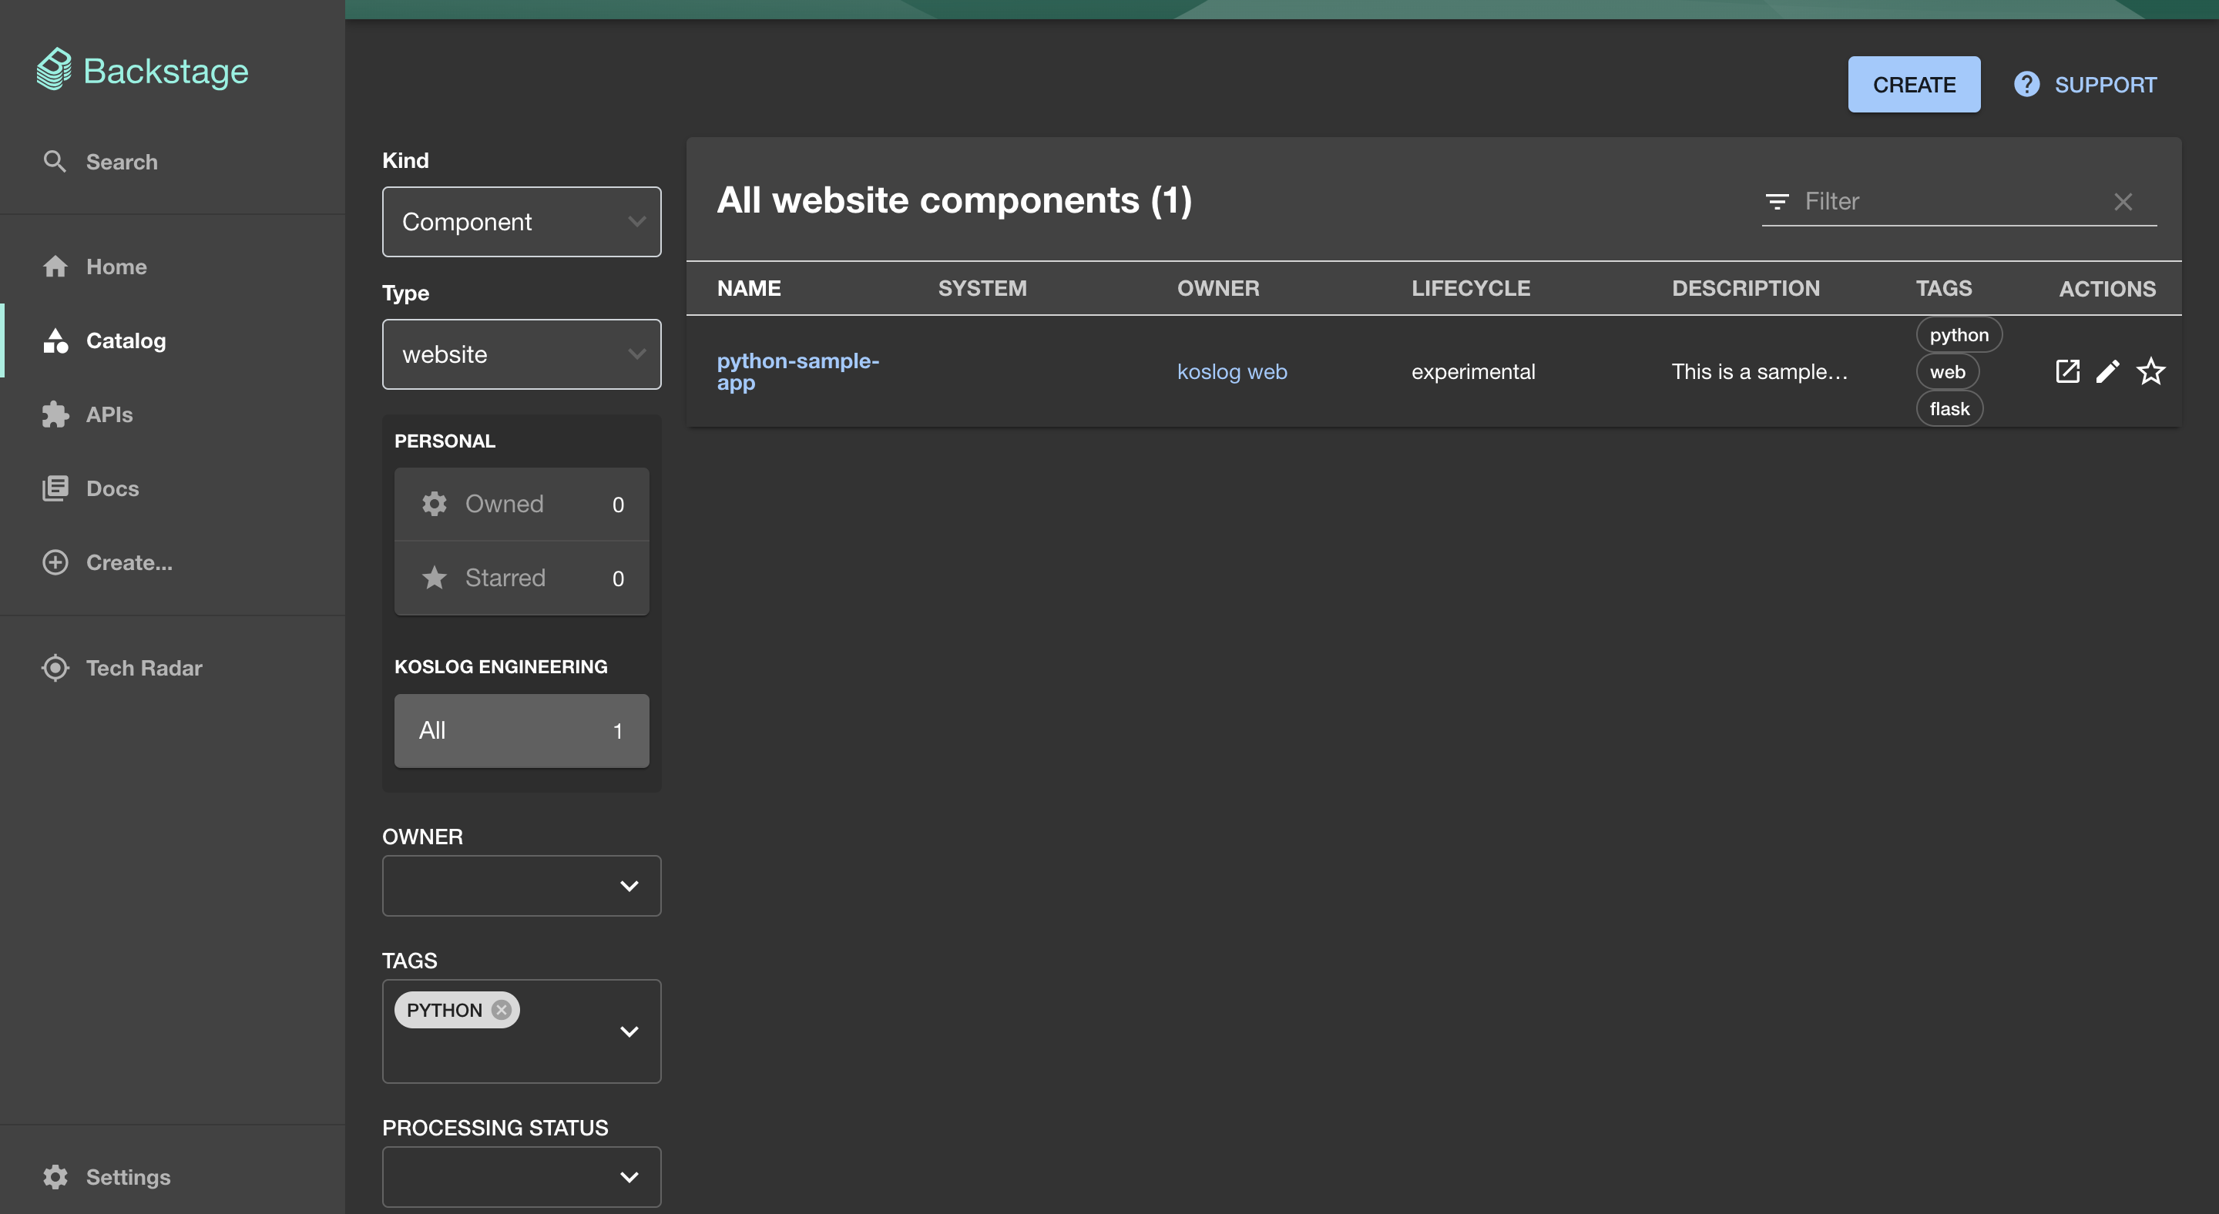Click the flask tag chip
Screen dimensions: 2219x1214
click(x=1949, y=409)
